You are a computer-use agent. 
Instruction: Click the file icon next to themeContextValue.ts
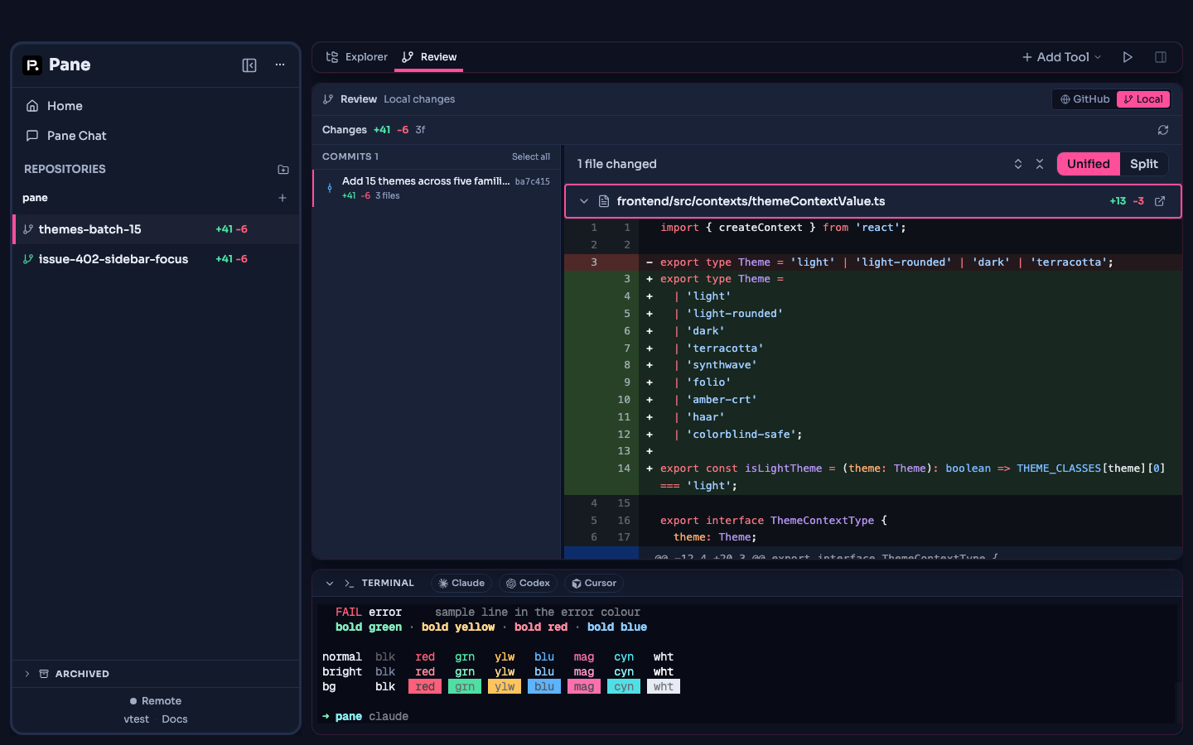(x=604, y=201)
